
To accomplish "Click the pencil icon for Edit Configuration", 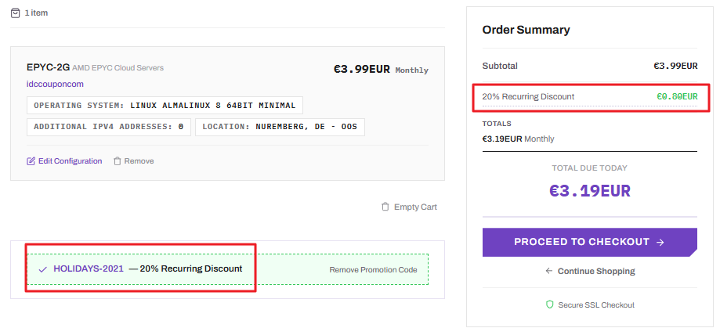I will pos(31,161).
